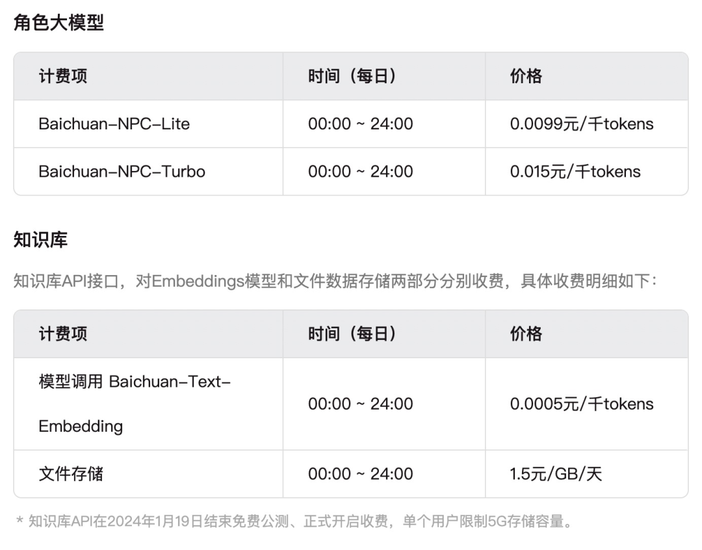Click the 0.0005元/千tokens price cell
This screenshot has height=550, width=702.
point(586,404)
